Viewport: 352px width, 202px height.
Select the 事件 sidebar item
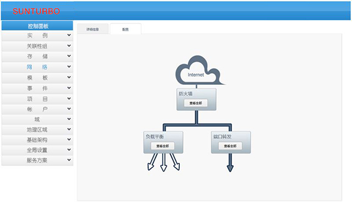coord(37,88)
